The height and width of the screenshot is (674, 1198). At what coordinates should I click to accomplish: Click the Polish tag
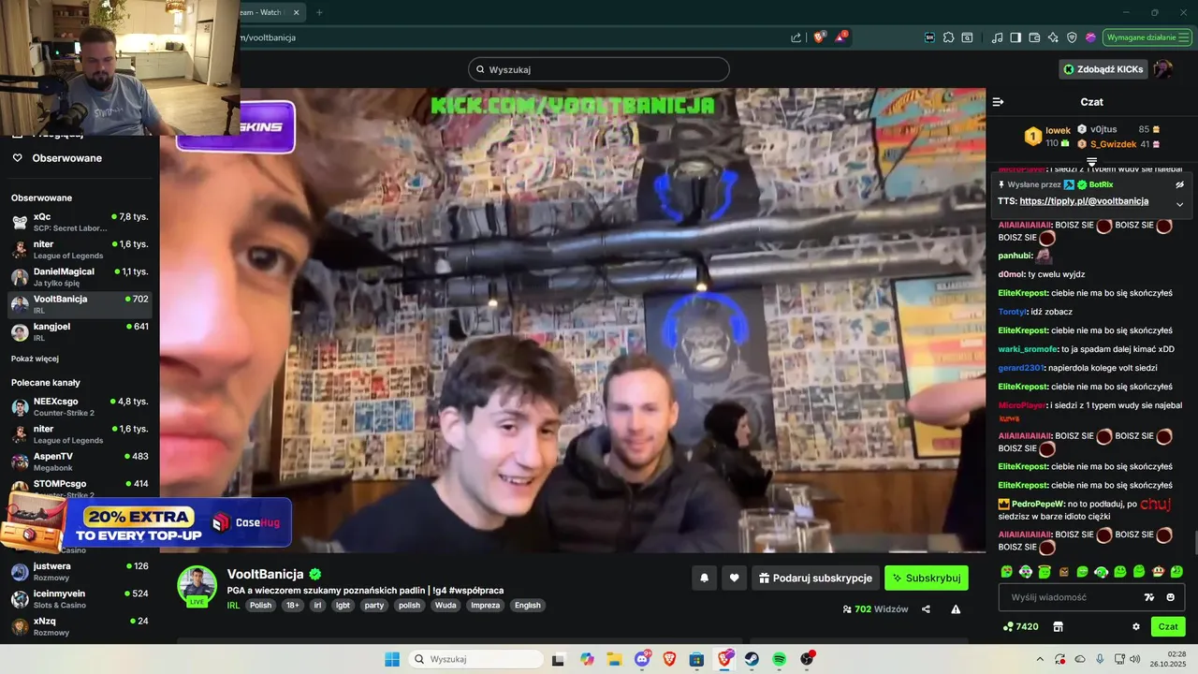[260, 606]
